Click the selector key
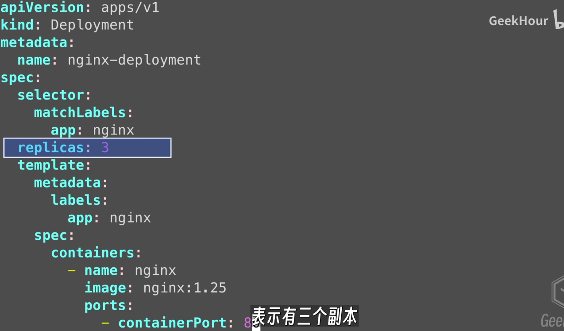Image resolution: width=564 pixels, height=331 pixels. click(x=50, y=95)
